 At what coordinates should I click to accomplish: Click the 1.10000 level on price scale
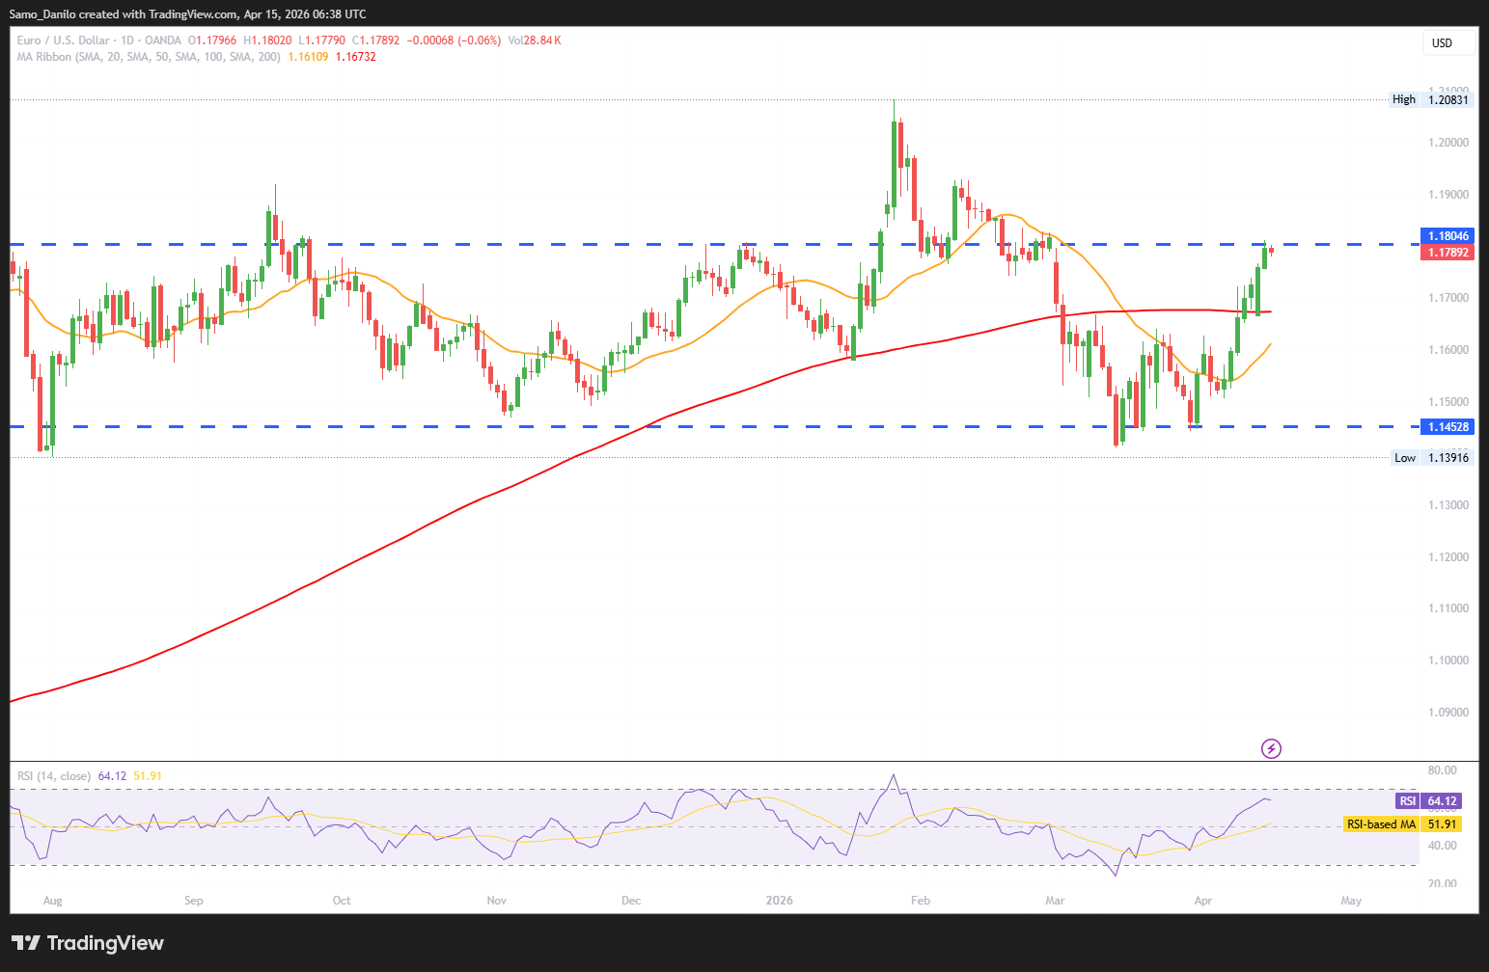pyautogui.click(x=1448, y=661)
